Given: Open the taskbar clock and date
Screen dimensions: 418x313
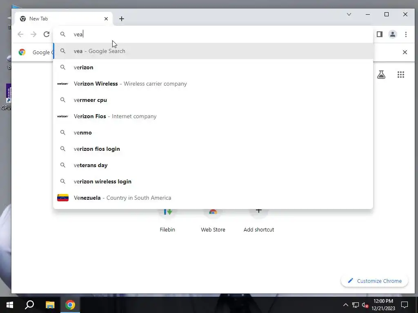Looking at the screenshot, I should pyautogui.click(x=383, y=305).
